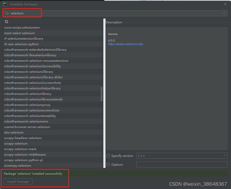
Task: Click the search magnifier icon
Action: (x=7, y=13)
